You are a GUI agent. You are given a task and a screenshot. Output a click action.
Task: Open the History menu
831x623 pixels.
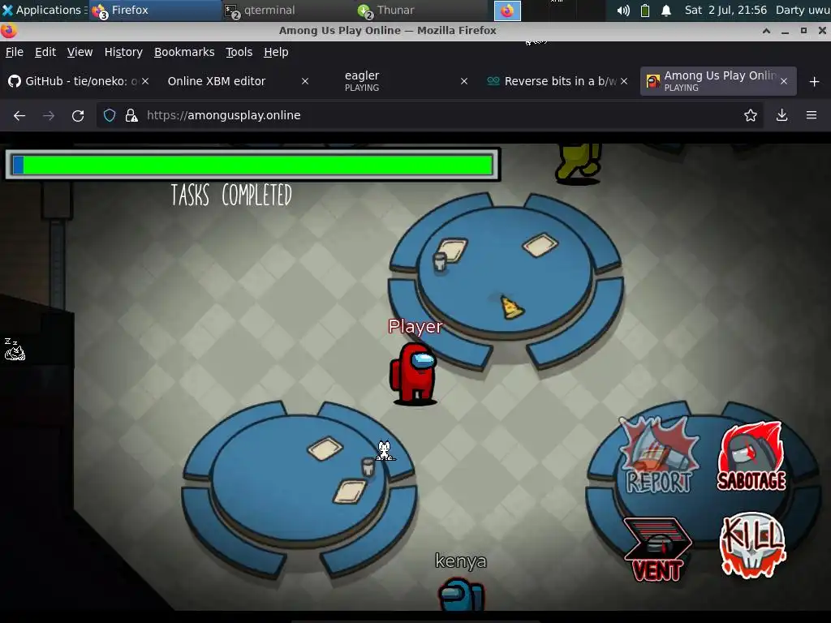pos(123,52)
